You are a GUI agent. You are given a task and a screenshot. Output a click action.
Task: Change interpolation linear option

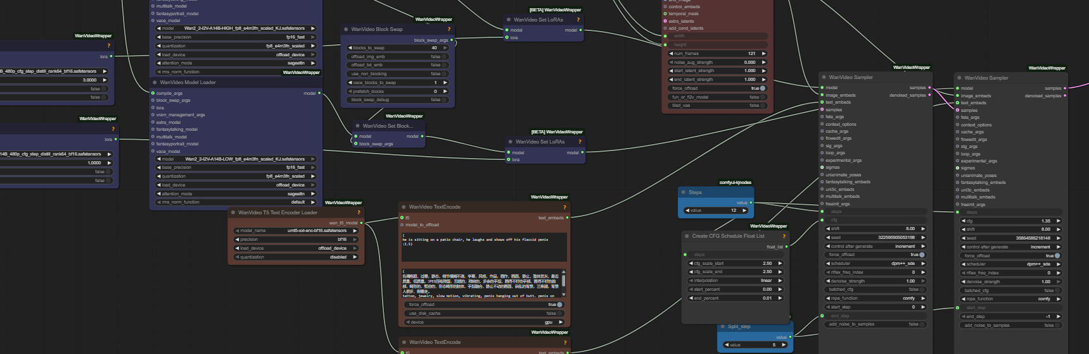pyautogui.click(x=736, y=281)
